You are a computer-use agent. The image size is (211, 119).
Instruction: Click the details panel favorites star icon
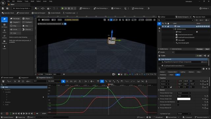click(207, 69)
